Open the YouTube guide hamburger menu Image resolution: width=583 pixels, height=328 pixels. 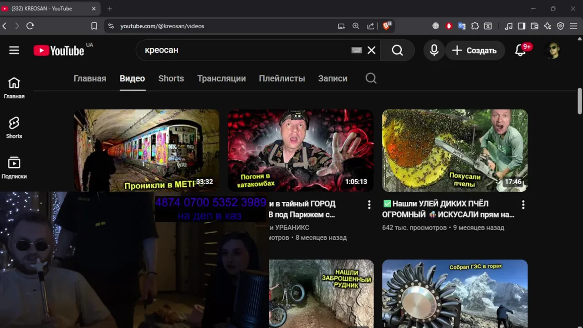pyautogui.click(x=14, y=50)
